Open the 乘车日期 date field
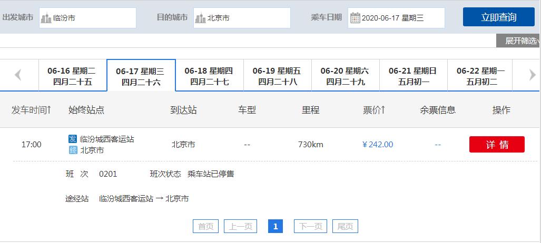The height and width of the screenshot is (243, 541). pyautogui.click(x=396, y=18)
